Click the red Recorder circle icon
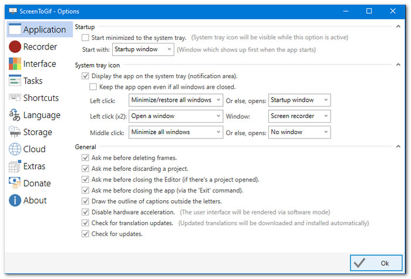The width and height of the screenshot is (411, 279). click(15, 46)
